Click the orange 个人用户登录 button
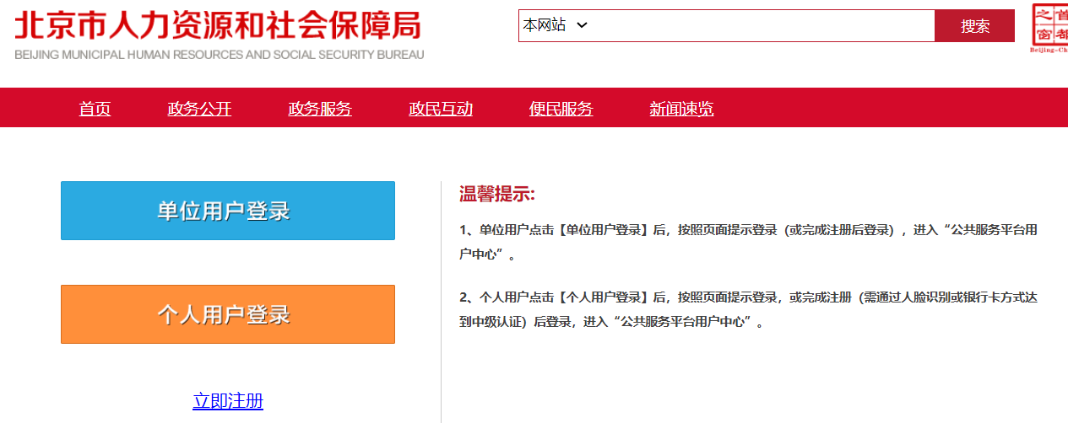 pyautogui.click(x=228, y=314)
